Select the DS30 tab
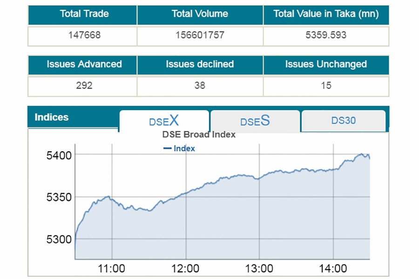 point(344,121)
